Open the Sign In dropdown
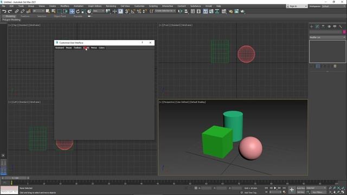347x195 pixels. (297, 6)
